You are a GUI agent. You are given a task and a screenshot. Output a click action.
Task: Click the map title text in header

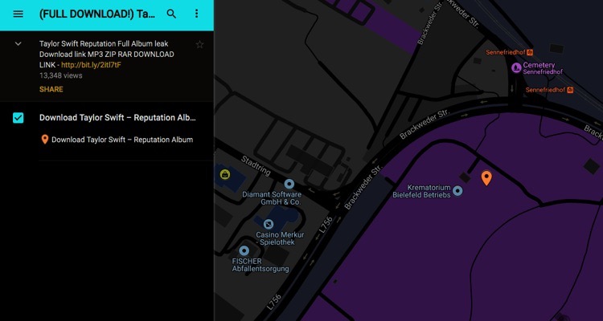[x=97, y=14]
